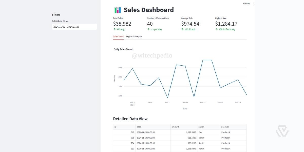Open the three-dot options menu

click(x=254, y=4)
